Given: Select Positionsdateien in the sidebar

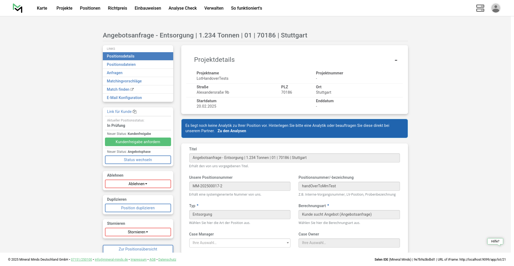Looking at the screenshot, I should point(121,64).
